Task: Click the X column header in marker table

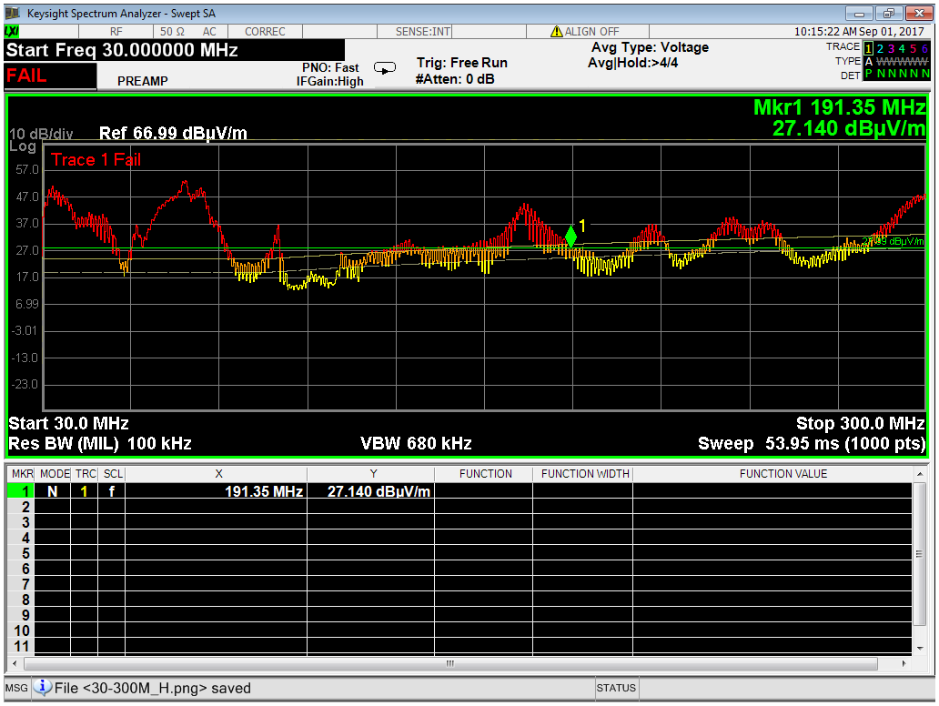Action: point(218,474)
